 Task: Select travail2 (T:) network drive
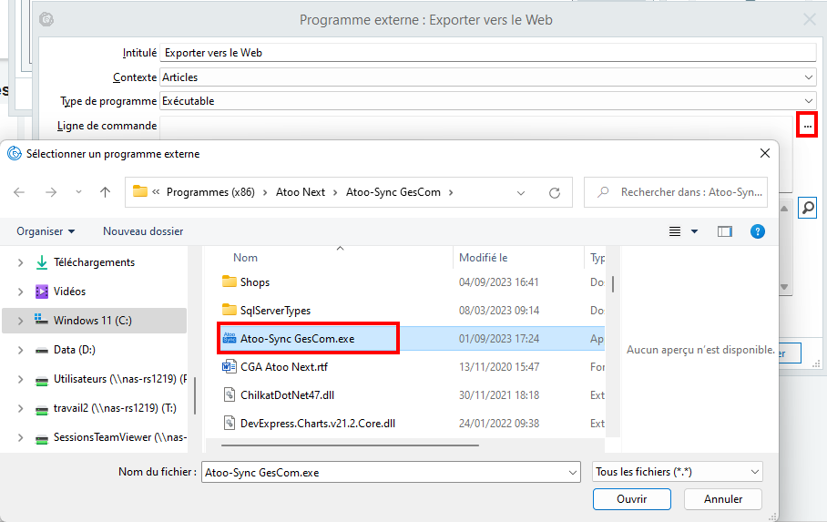[115, 408]
